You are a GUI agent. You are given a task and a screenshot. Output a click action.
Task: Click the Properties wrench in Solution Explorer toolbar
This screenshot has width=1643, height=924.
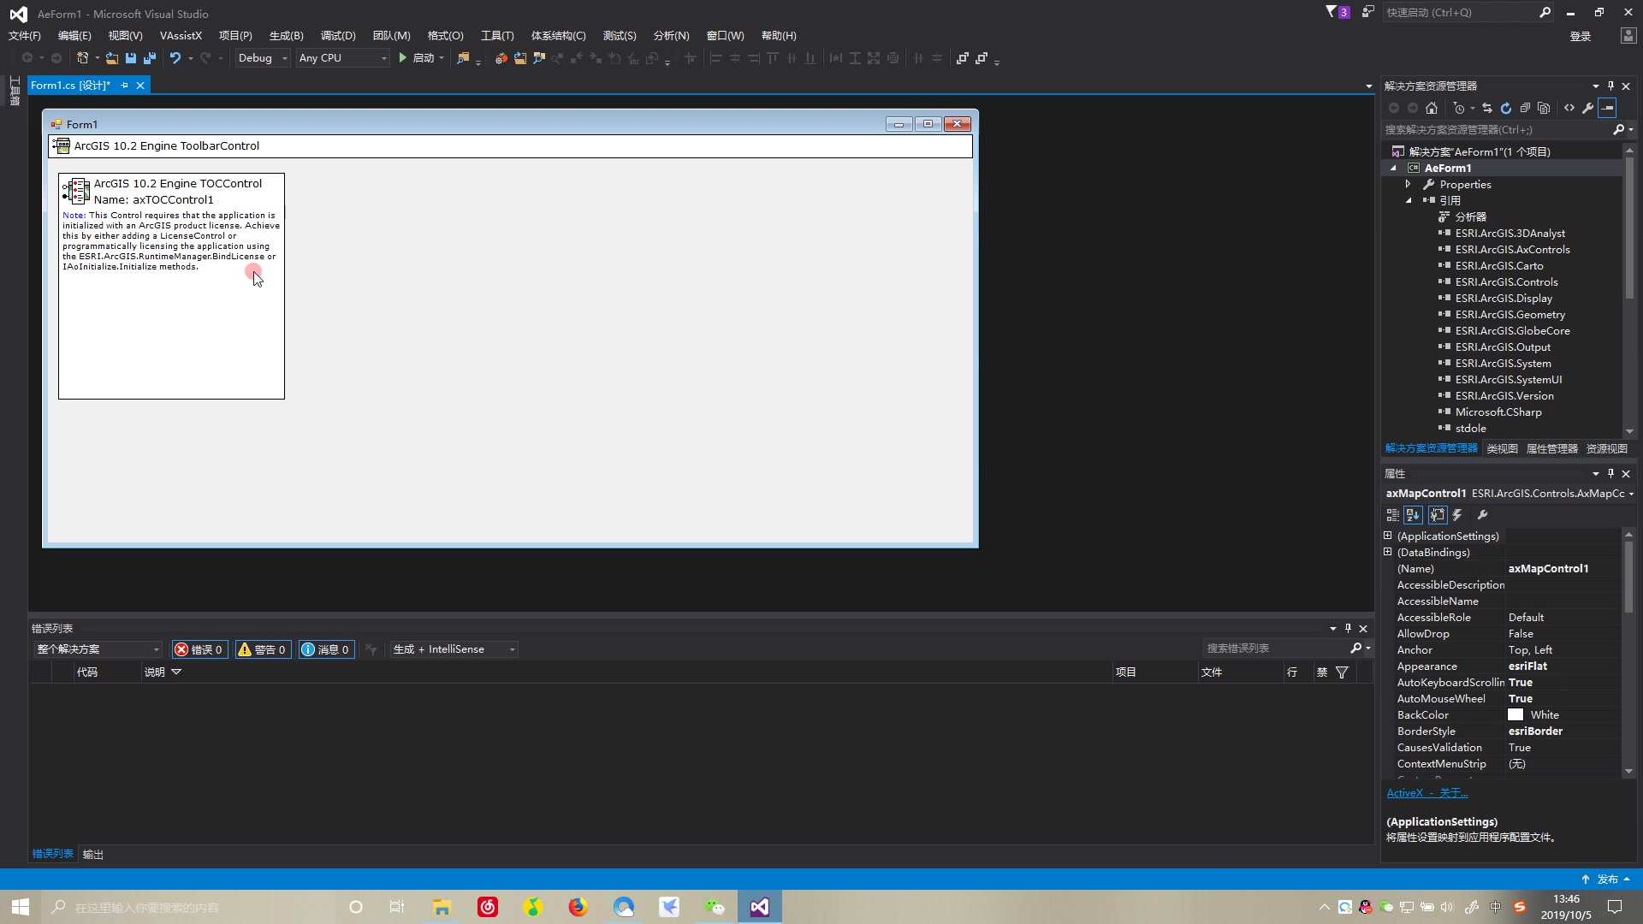[1588, 108]
